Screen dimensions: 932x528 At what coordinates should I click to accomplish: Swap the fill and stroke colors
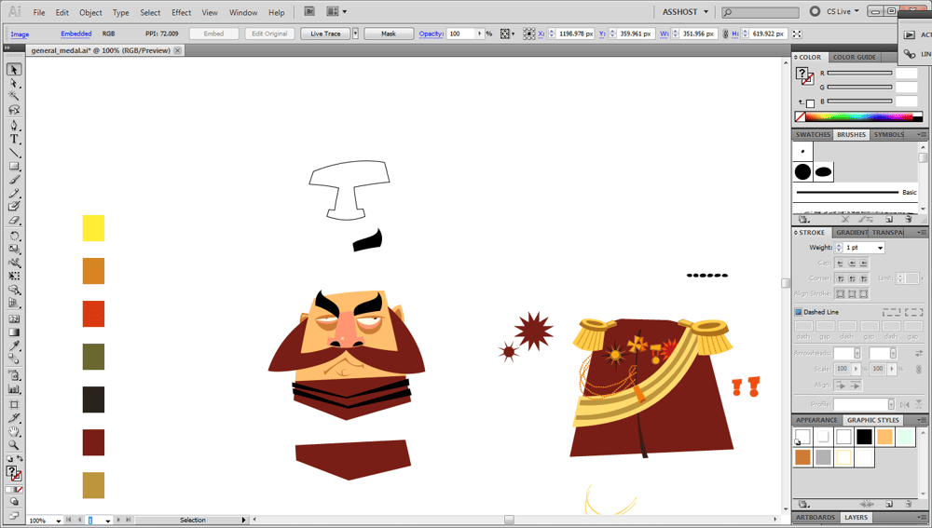pos(21,458)
